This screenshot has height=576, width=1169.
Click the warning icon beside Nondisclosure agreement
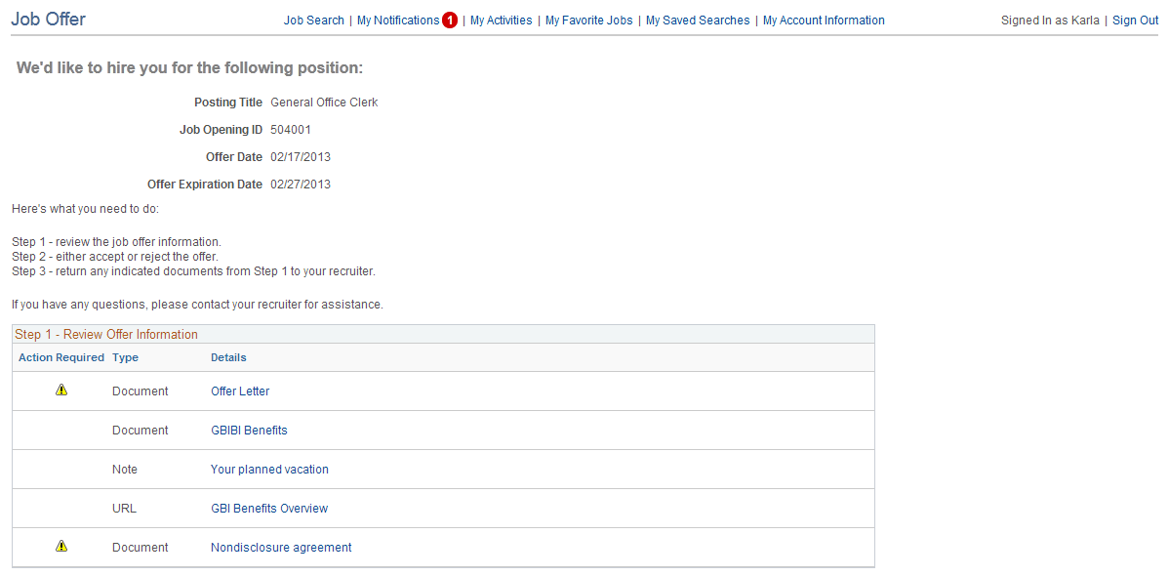[x=61, y=546]
